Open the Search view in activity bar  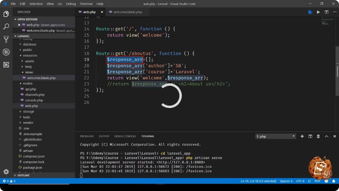[6, 27]
